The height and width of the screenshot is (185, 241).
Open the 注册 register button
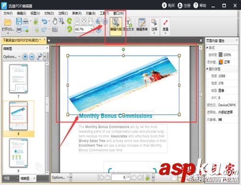tap(184, 5)
